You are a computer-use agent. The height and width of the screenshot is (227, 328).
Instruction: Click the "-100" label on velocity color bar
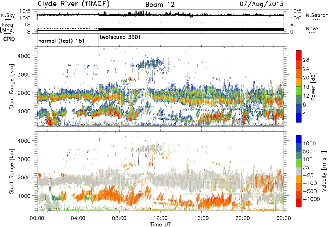click(x=310, y=183)
